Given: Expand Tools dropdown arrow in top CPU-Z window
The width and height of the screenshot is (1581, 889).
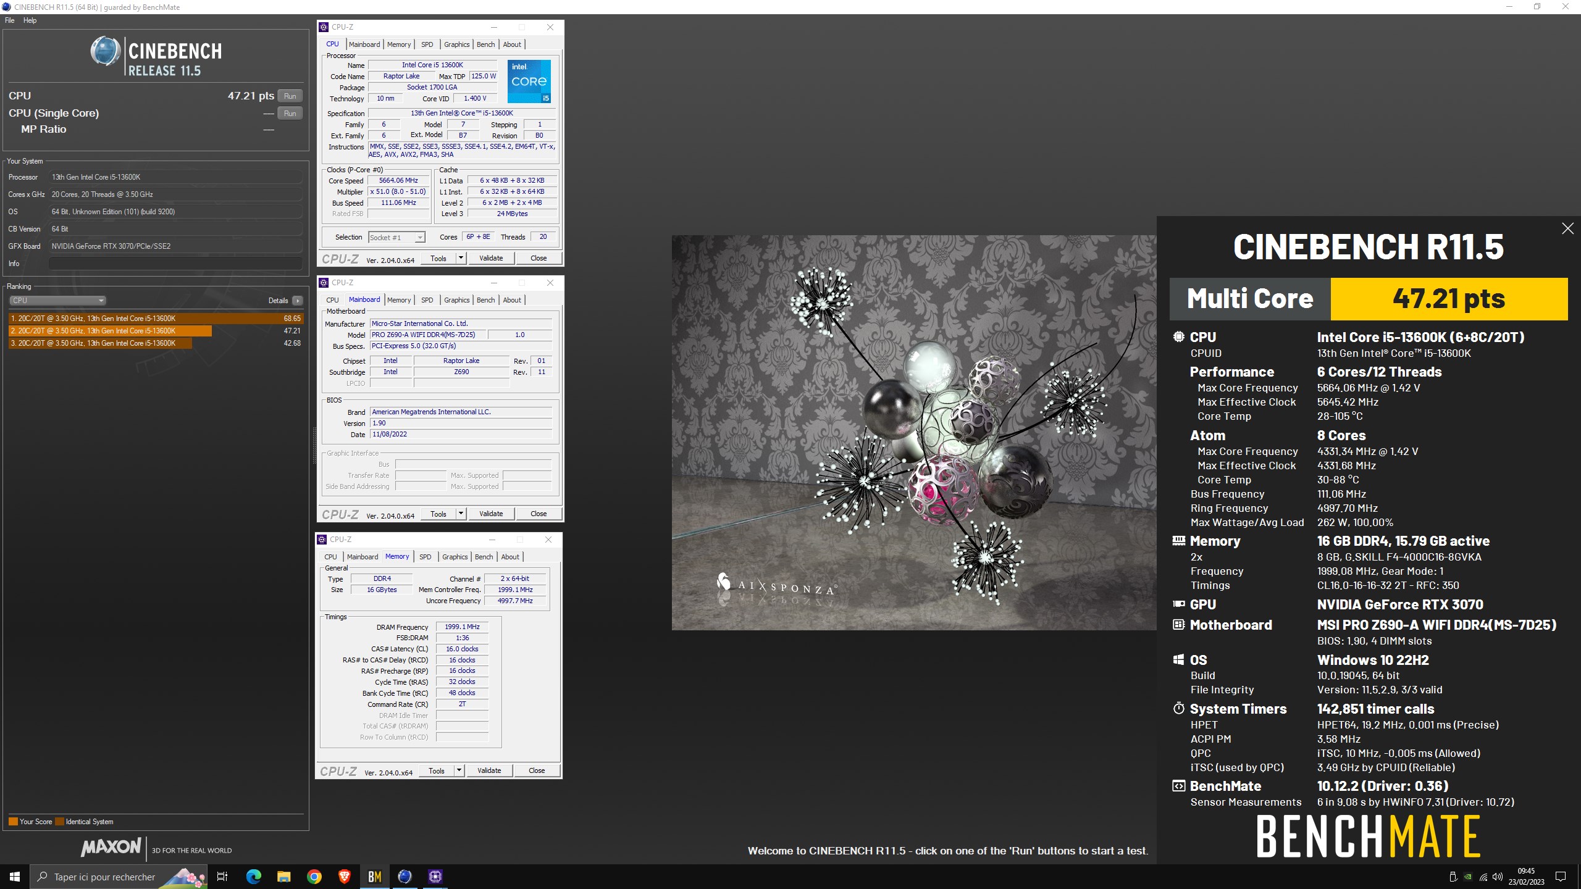Looking at the screenshot, I should pos(461,258).
